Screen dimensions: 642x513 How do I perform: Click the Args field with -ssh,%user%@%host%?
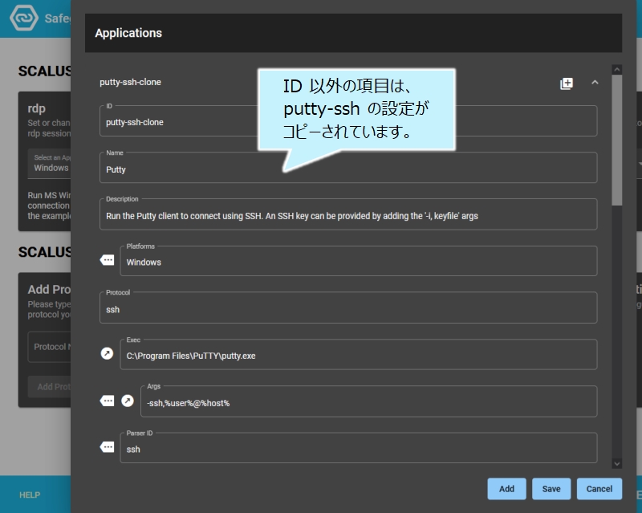pos(368,401)
